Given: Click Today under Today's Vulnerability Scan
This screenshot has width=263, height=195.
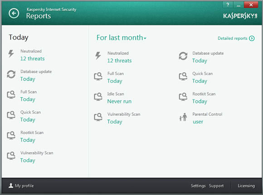Looking at the screenshot, I should click(x=28, y=160).
